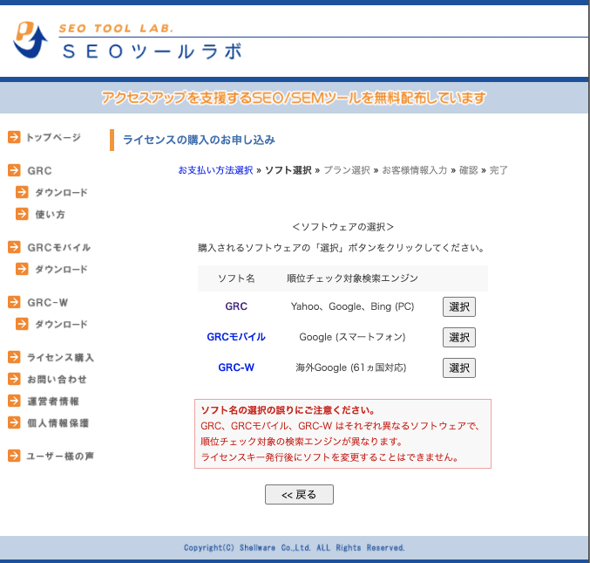Click the プラン選択 breadcrumb step

[x=347, y=170]
